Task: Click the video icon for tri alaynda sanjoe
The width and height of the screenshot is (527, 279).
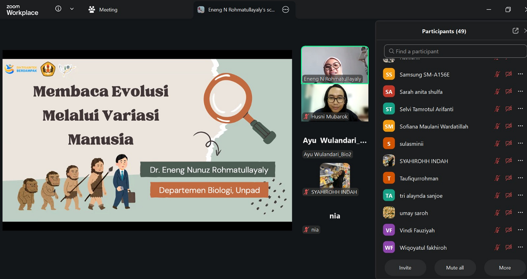Action: (x=509, y=196)
